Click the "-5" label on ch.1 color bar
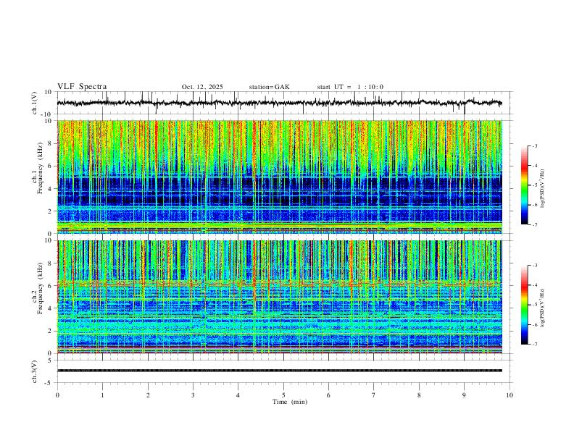This screenshot has height=443, width=574. tap(534, 185)
